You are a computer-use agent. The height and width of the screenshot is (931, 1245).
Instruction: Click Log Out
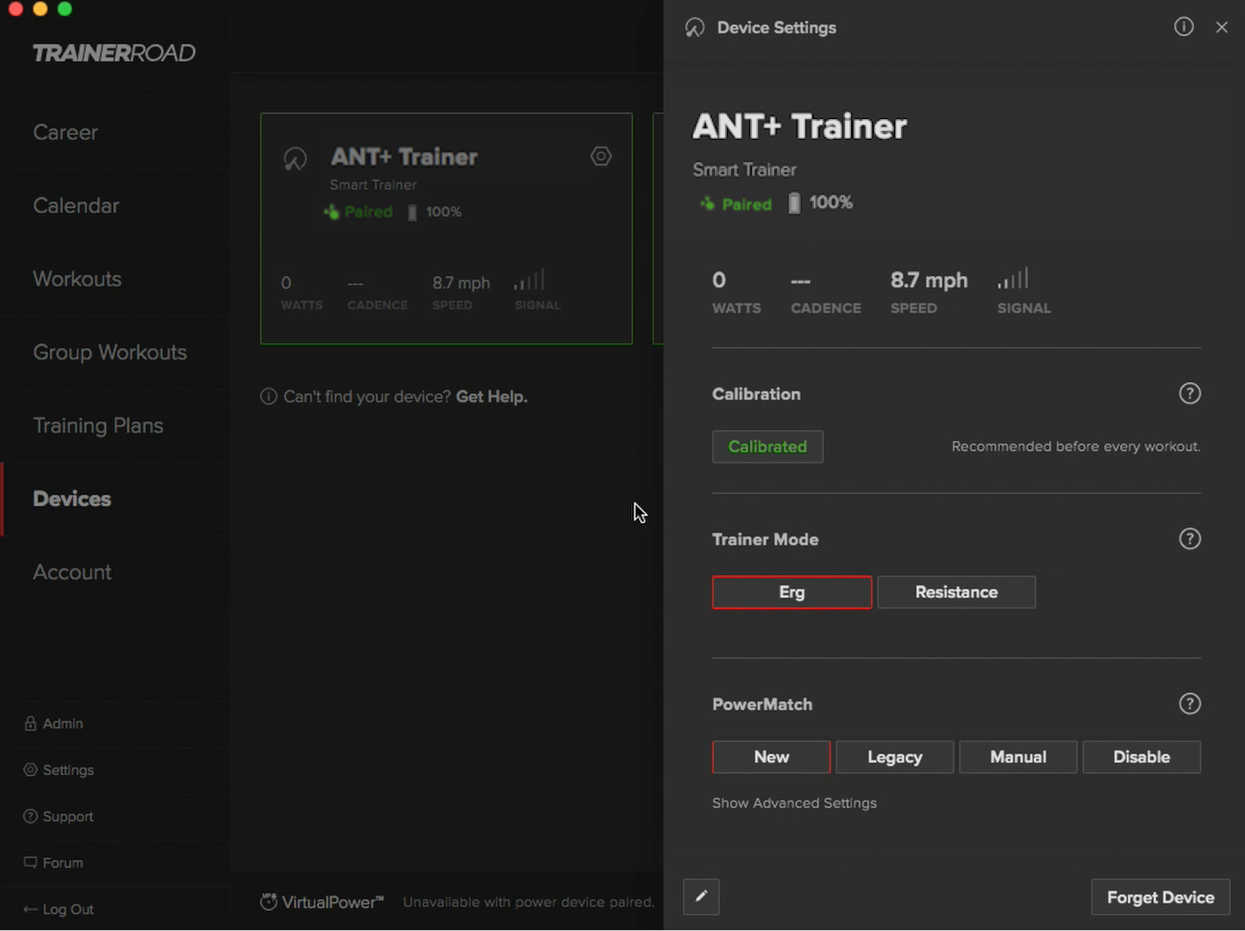point(59,909)
